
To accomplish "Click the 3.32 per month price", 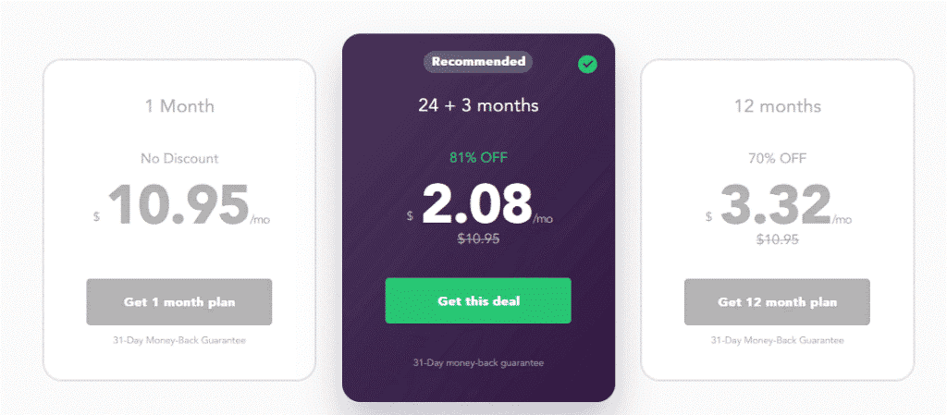I will tap(776, 205).
